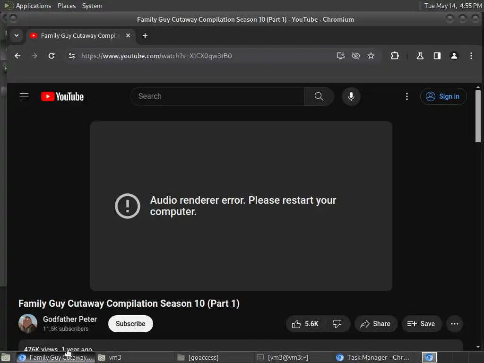Click the 11.5K subscribers text
This screenshot has height=363, width=484.
(65, 329)
